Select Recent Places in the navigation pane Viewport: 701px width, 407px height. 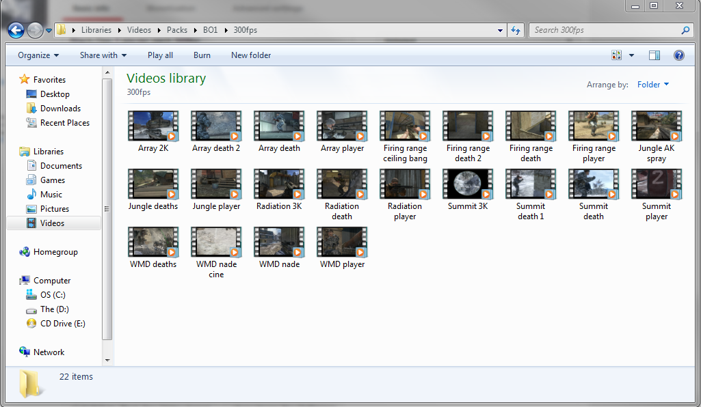[65, 123]
